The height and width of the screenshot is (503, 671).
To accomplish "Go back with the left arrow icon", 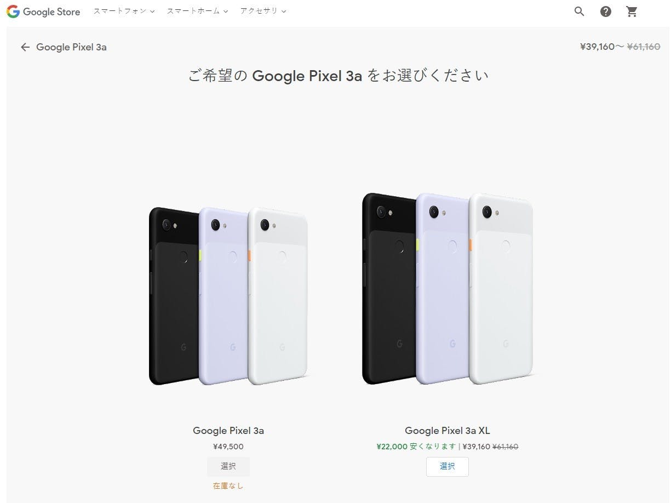I will 25,47.
